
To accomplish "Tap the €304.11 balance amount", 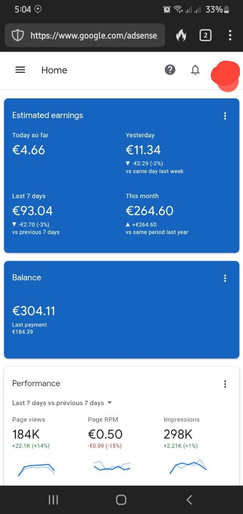I will 34,311.
